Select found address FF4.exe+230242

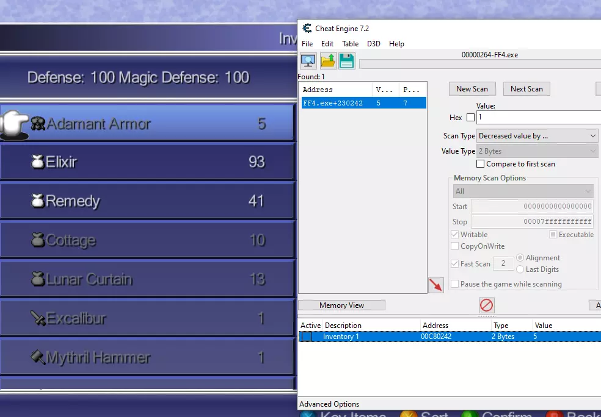364,103
